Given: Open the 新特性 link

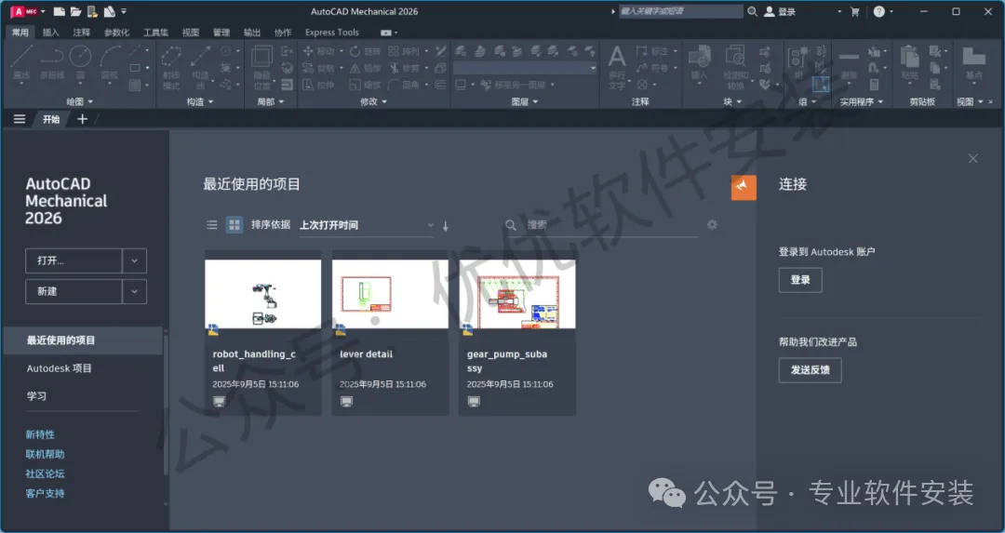Looking at the screenshot, I should coord(40,434).
